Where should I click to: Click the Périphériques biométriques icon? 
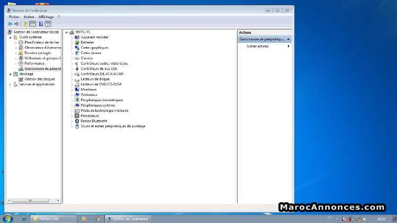click(x=77, y=100)
